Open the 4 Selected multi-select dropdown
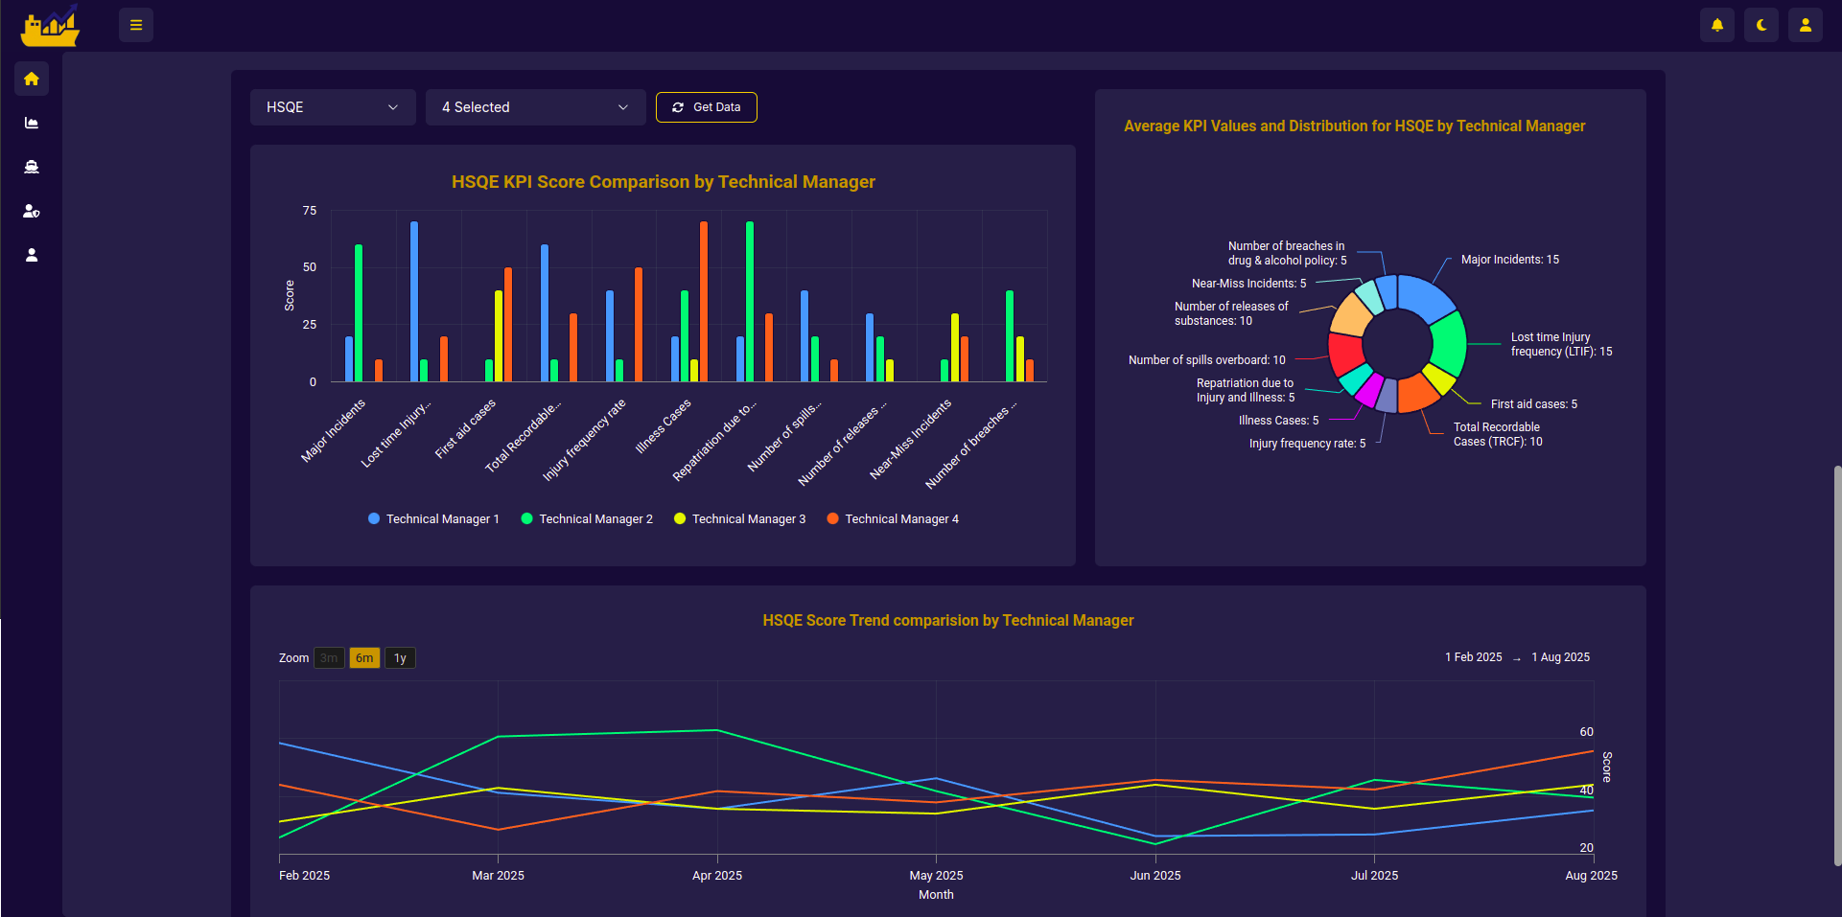The height and width of the screenshot is (917, 1842). (x=534, y=107)
